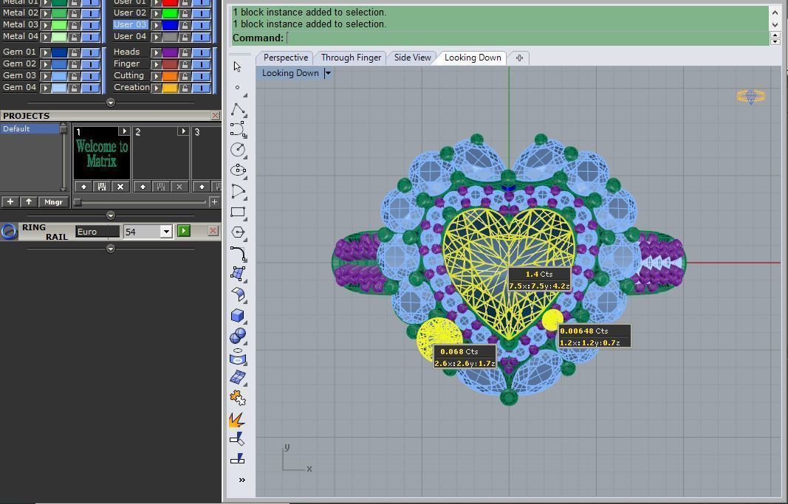Expand User 04 layer arrow
Image resolution: width=788 pixels, height=504 pixels.
click(x=156, y=37)
